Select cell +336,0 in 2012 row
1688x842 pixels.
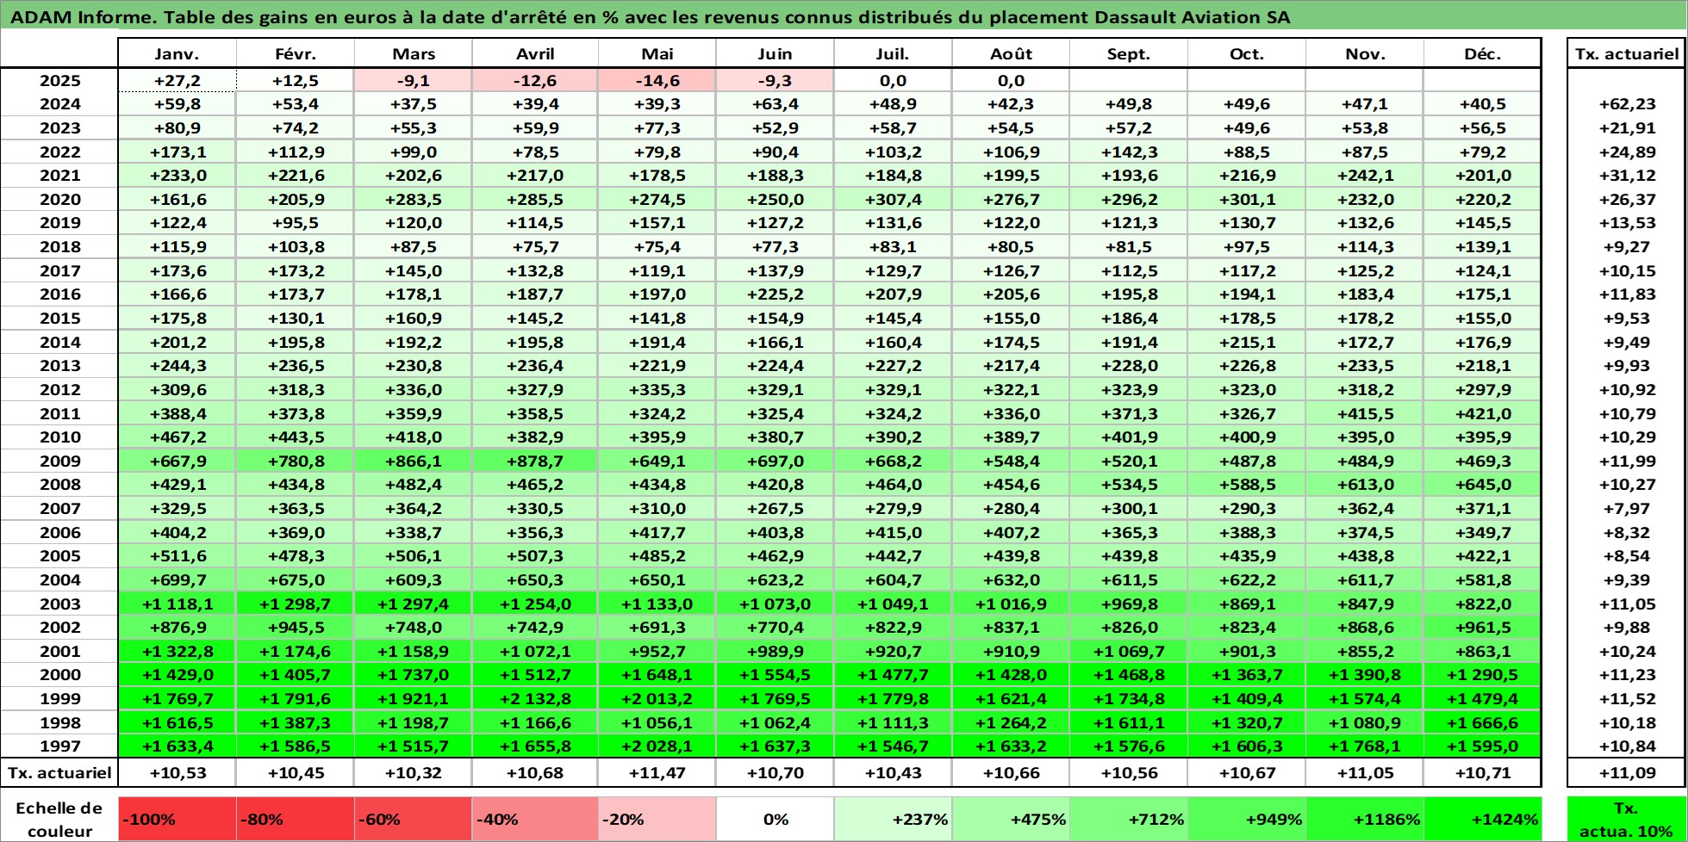(x=414, y=389)
